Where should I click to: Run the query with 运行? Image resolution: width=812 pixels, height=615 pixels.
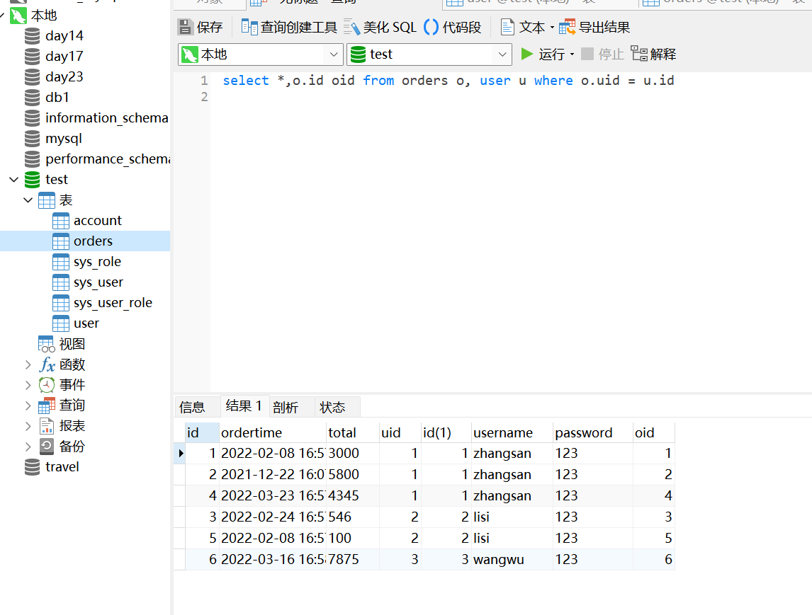[x=543, y=54]
